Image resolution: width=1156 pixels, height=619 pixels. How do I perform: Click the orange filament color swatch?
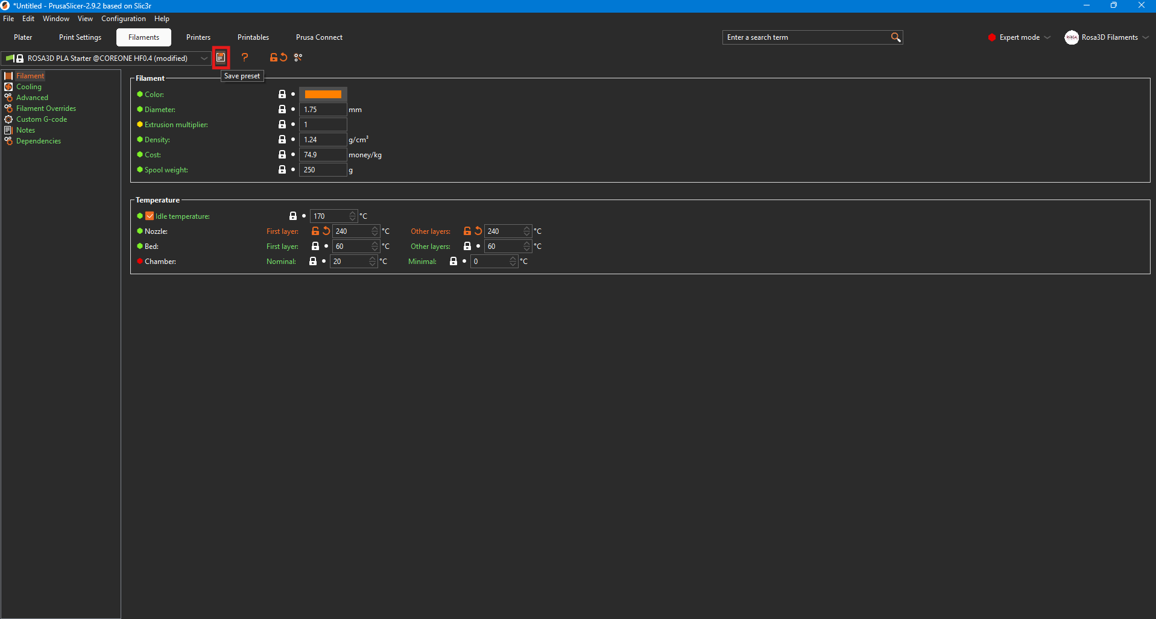(x=323, y=95)
